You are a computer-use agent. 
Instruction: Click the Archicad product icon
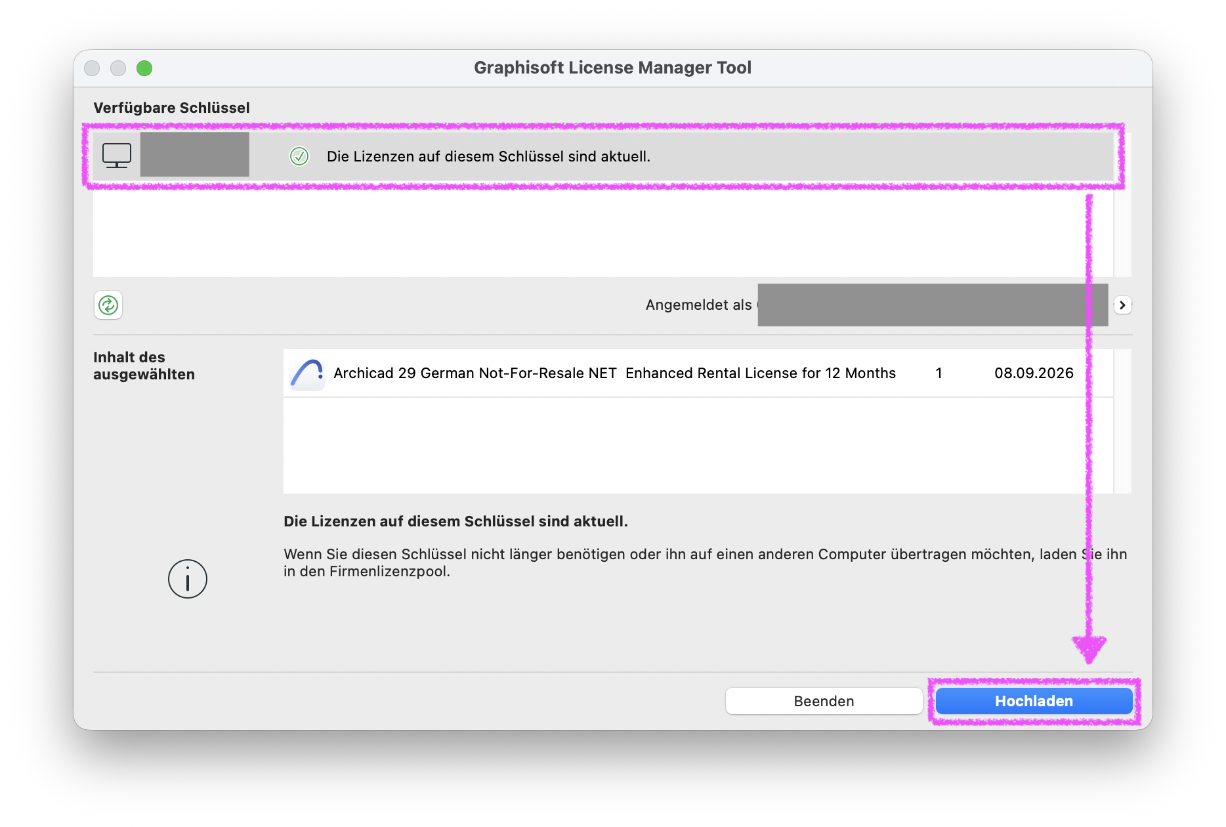pyautogui.click(x=307, y=373)
